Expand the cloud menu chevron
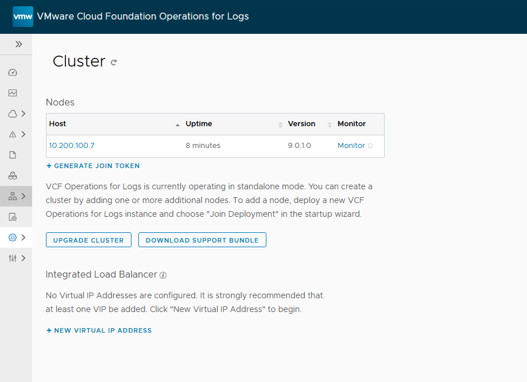This screenshot has height=382, width=527. (x=24, y=114)
